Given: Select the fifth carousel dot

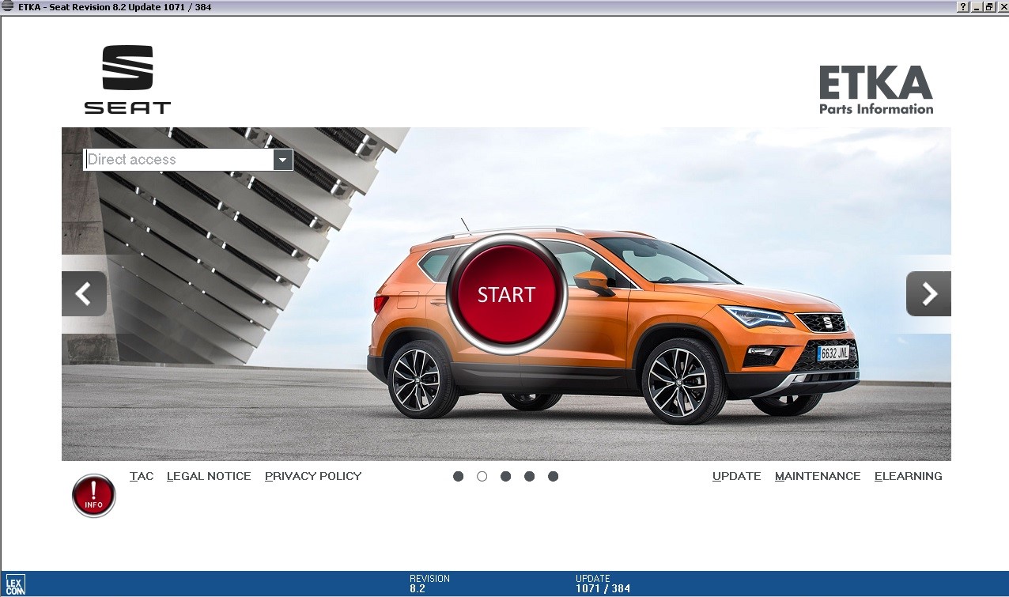Looking at the screenshot, I should tap(553, 476).
